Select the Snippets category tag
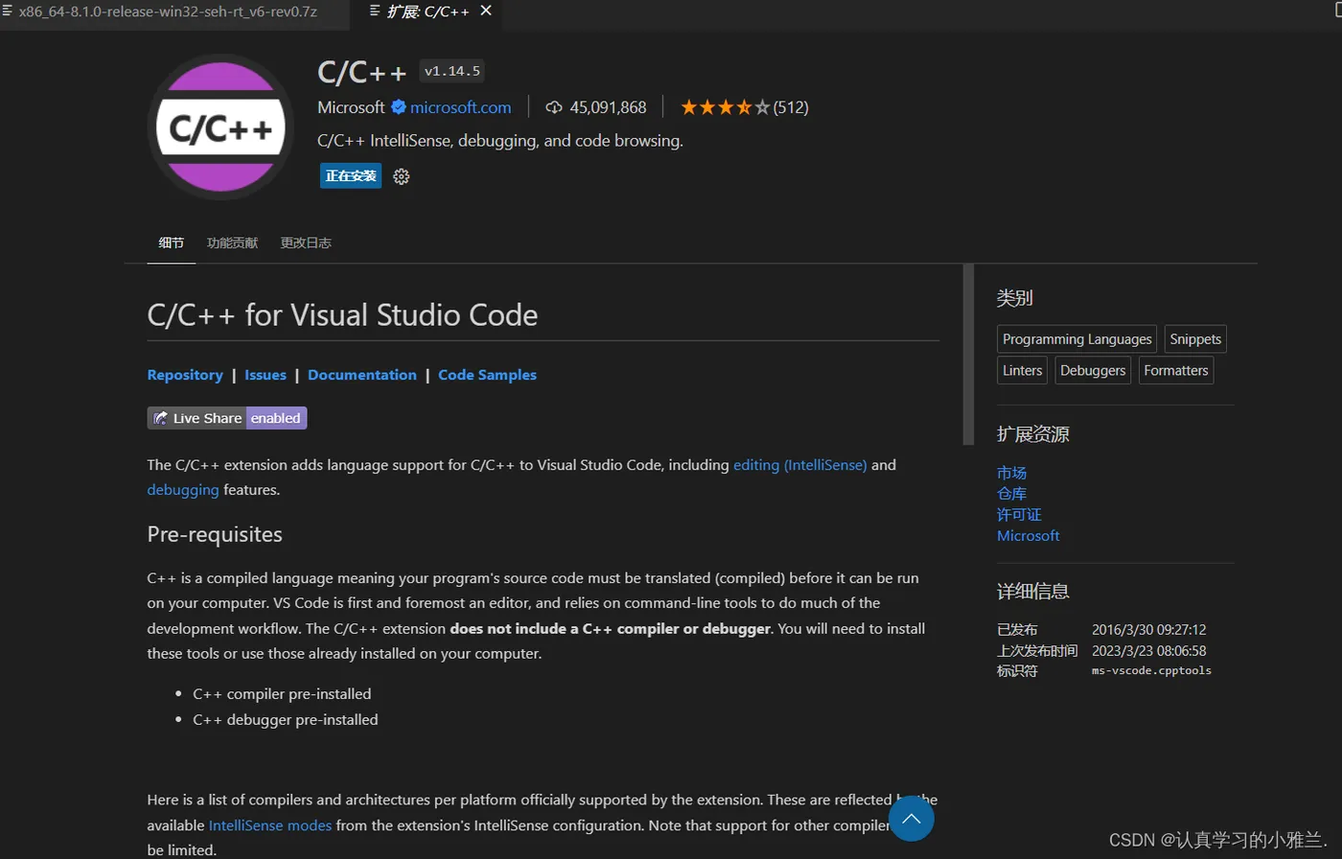The image size is (1342, 859). pos(1195,339)
